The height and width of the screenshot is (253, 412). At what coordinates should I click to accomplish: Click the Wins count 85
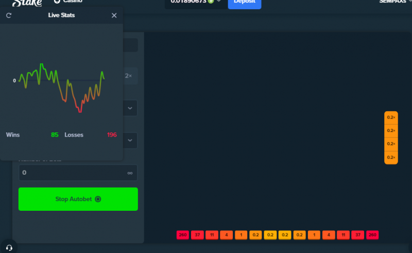click(55, 134)
